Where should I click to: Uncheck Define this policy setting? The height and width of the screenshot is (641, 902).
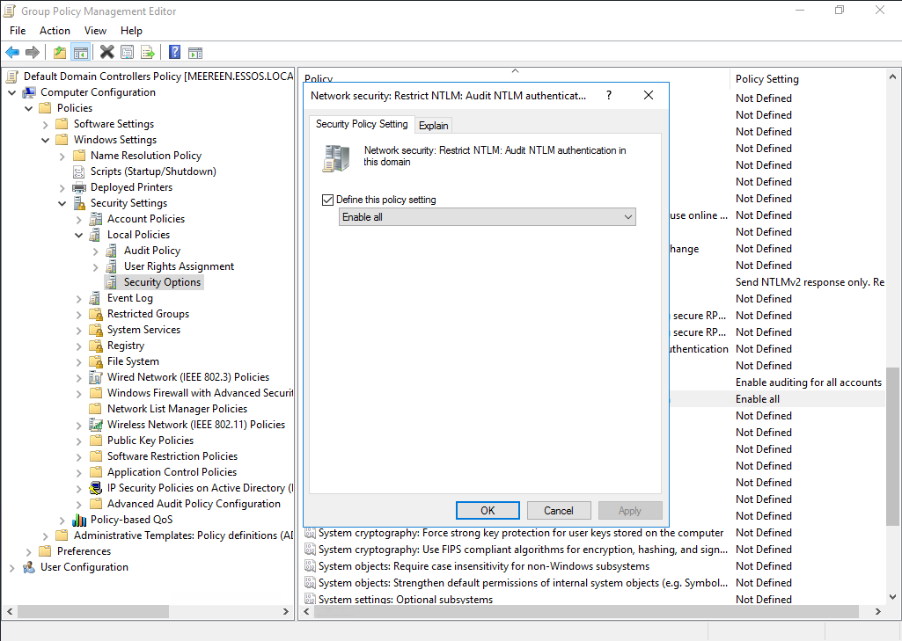pyautogui.click(x=328, y=200)
